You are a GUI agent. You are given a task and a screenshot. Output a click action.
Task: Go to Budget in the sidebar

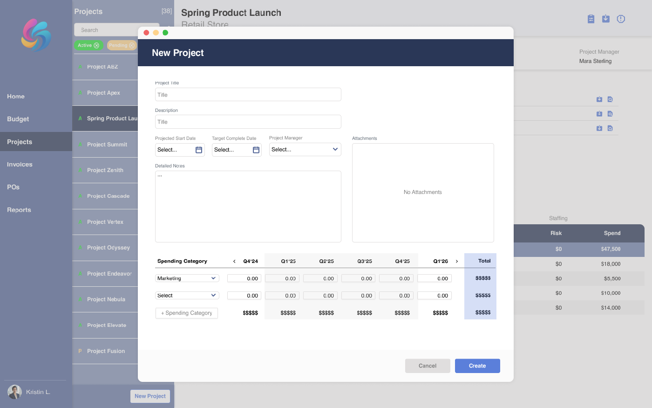click(18, 119)
